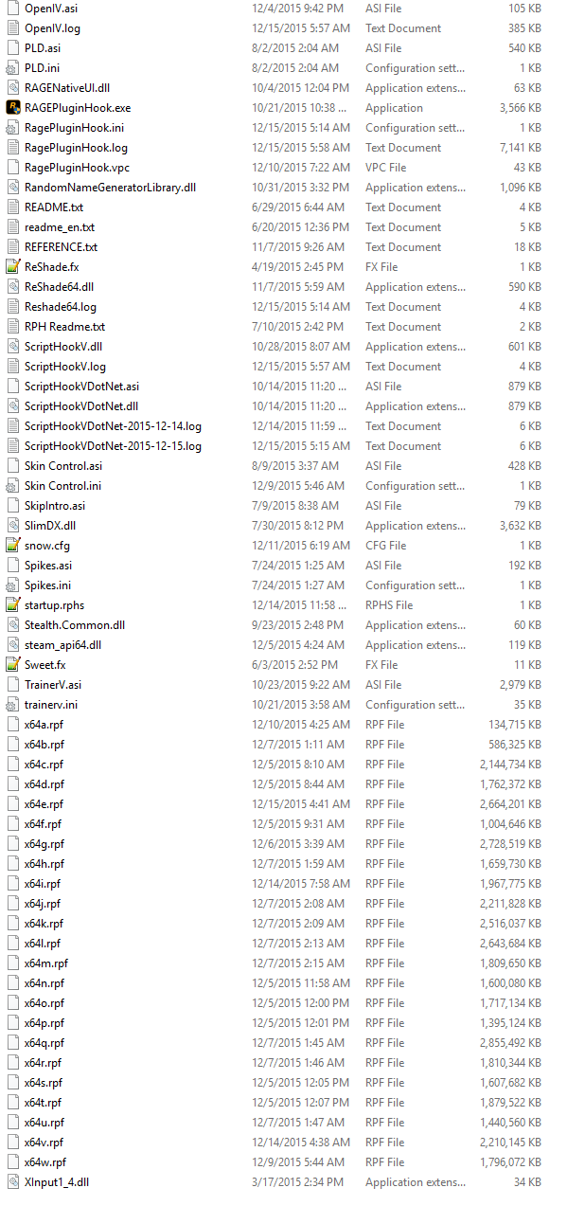
Task: Select the file named REFERENCE.txt
Action: pos(62,247)
